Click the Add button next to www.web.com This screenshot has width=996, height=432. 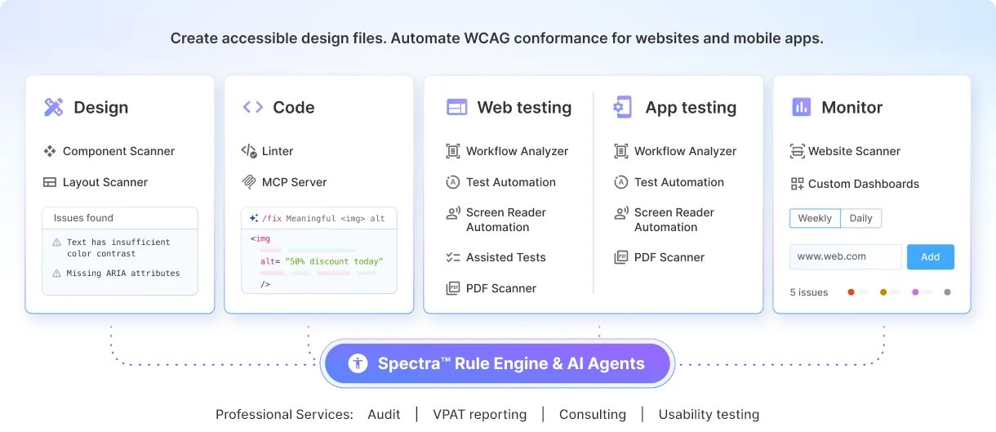pos(931,256)
